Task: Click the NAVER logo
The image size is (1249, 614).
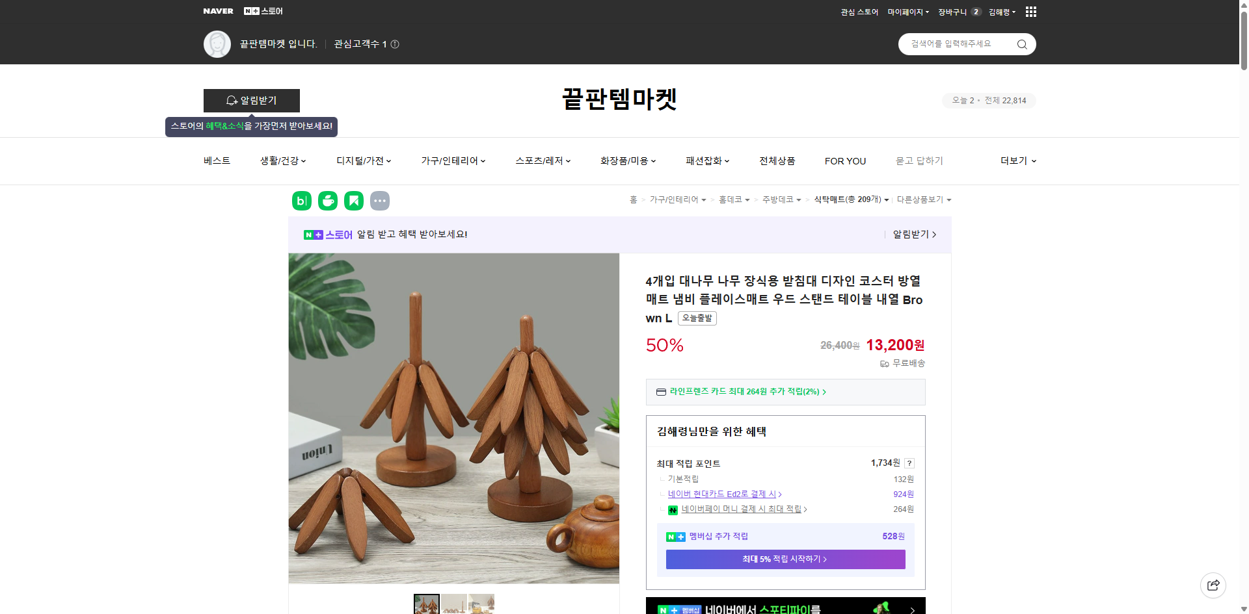Action: coord(218,11)
